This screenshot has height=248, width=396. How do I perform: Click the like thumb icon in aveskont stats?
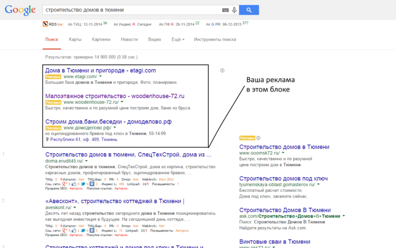(x=74, y=231)
